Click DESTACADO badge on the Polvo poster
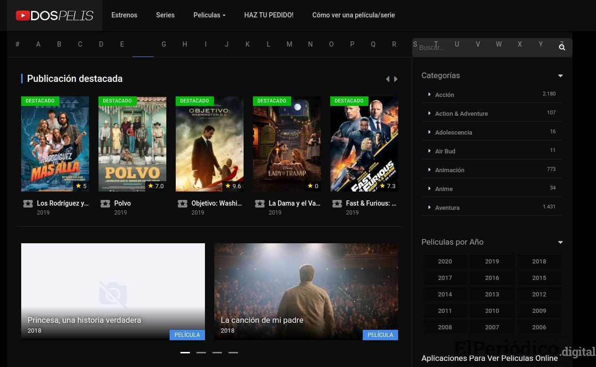The image size is (596, 367). (117, 101)
